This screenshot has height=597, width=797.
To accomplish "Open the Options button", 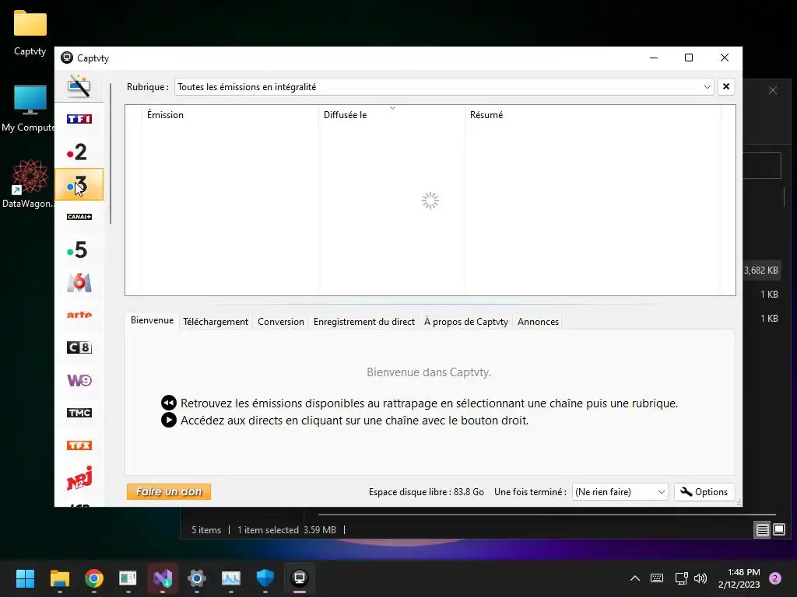I will pos(704,492).
